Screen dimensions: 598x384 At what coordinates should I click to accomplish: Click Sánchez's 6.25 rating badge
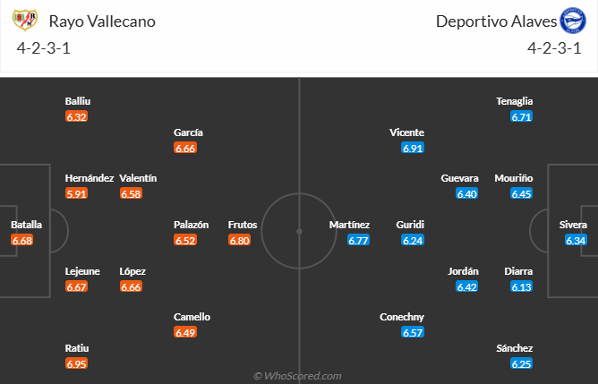pyautogui.click(x=522, y=363)
